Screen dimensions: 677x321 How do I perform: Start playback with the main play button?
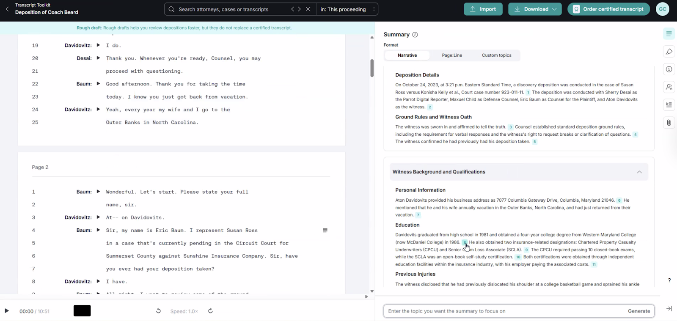[x=7, y=311]
